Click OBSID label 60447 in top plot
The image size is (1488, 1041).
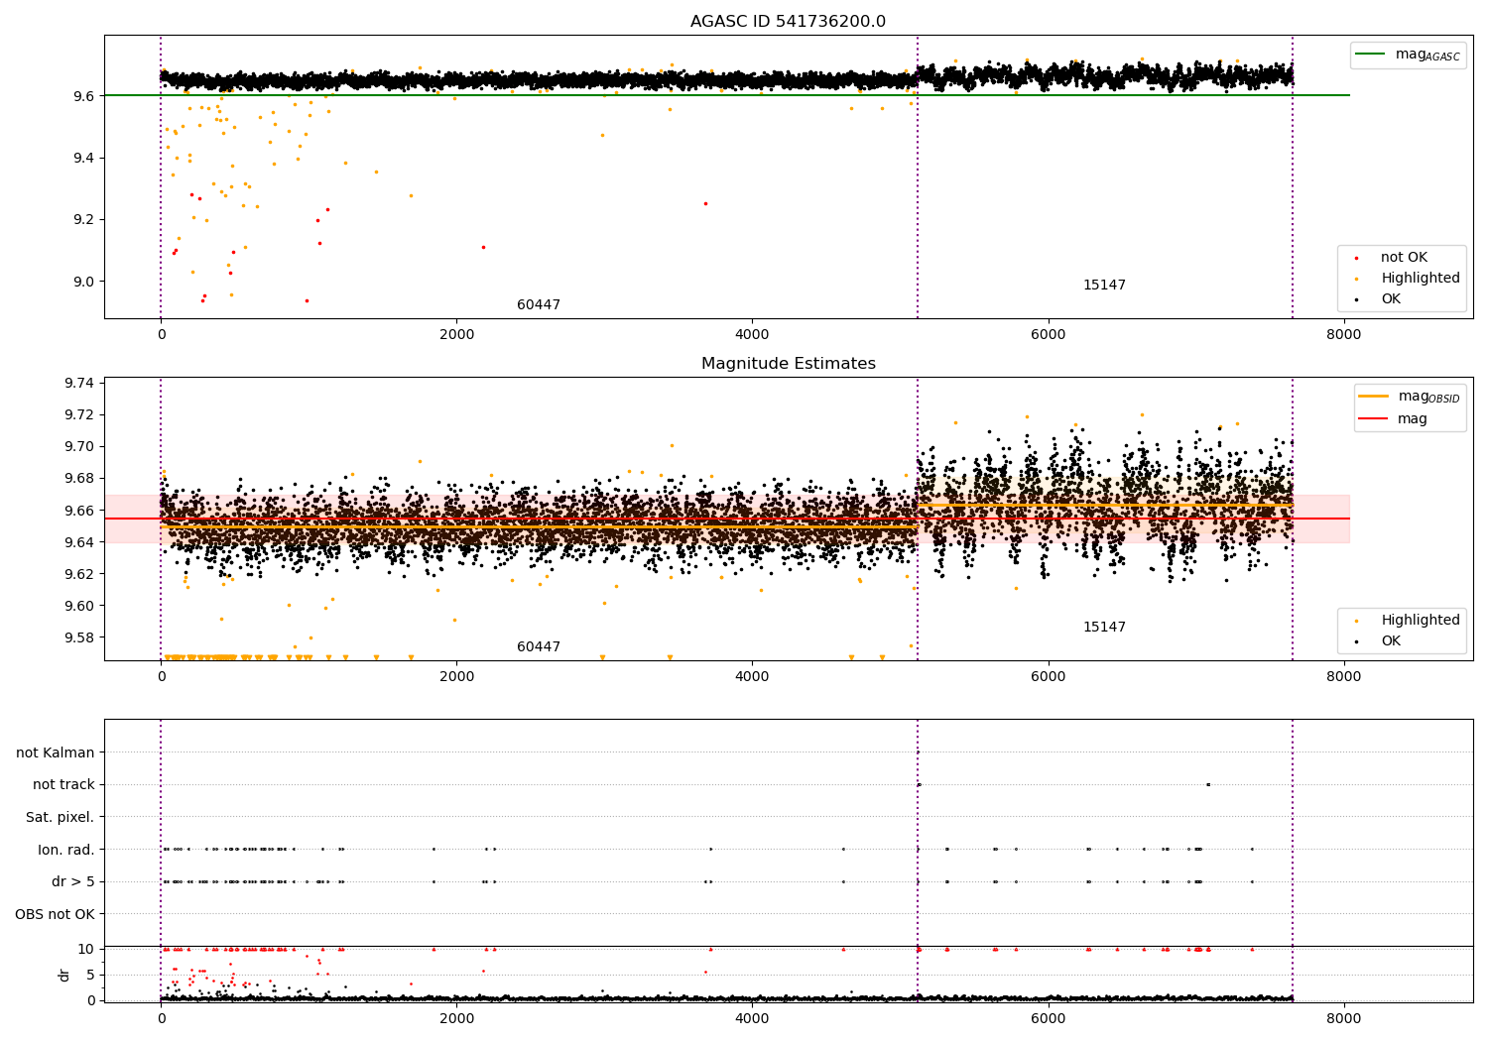coord(539,305)
